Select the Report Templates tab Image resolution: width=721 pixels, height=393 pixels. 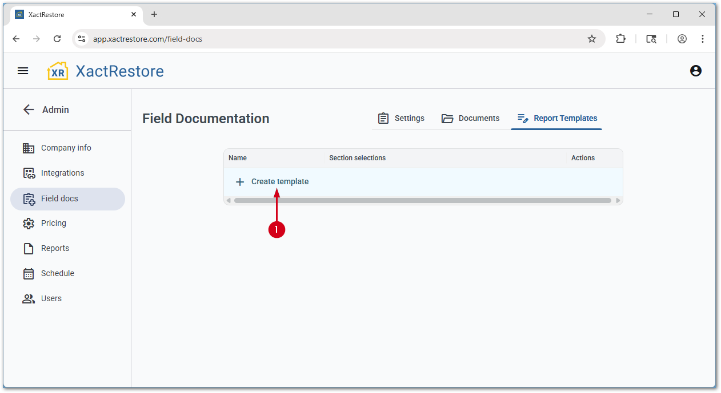click(x=557, y=118)
